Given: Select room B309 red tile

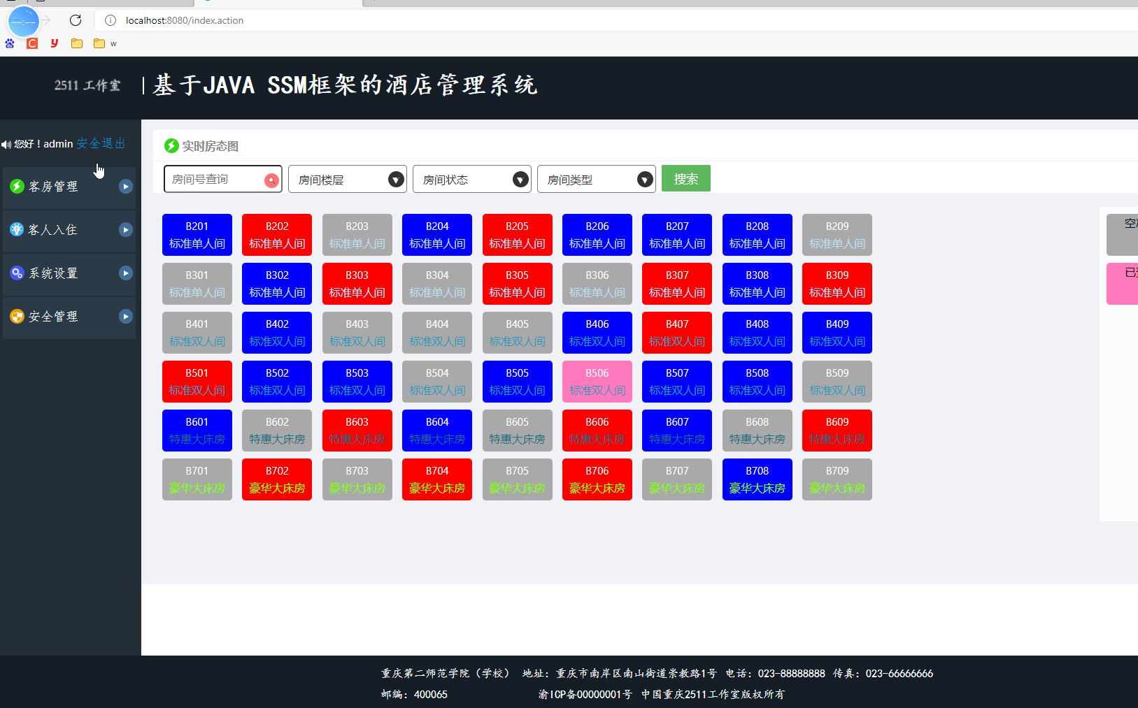Looking at the screenshot, I should point(837,284).
